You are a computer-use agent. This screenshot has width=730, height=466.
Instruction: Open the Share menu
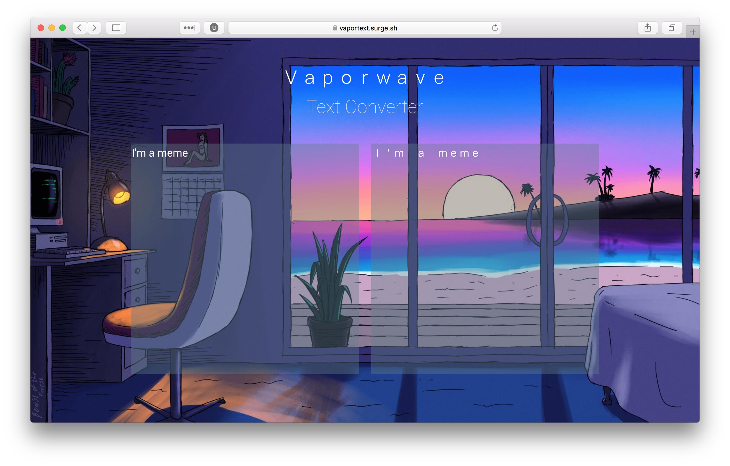click(648, 28)
